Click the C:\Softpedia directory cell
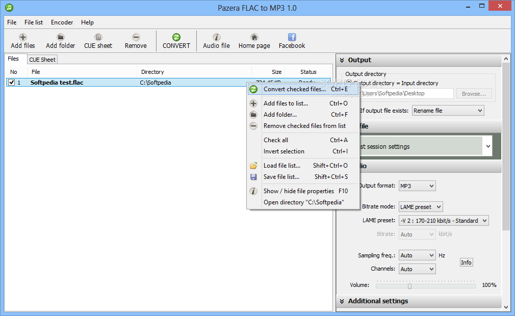Image resolution: width=515 pixels, height=316 pixels. tap(156, 83)
